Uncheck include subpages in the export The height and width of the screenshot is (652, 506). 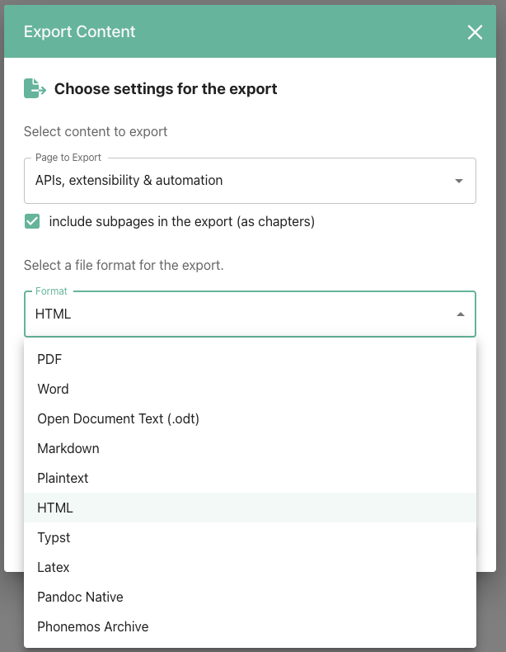pos(32,221)
